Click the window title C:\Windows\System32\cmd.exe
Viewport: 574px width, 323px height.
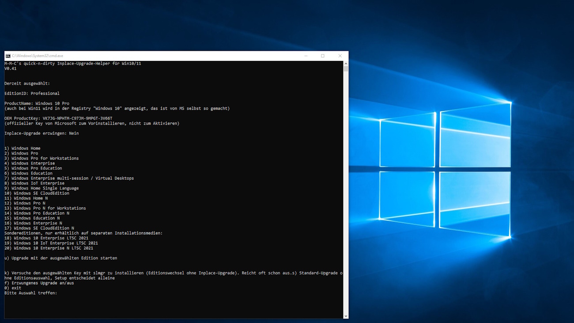38,56
